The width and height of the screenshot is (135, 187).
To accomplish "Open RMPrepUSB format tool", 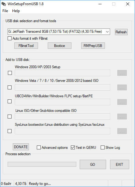I will pos(93,46).
